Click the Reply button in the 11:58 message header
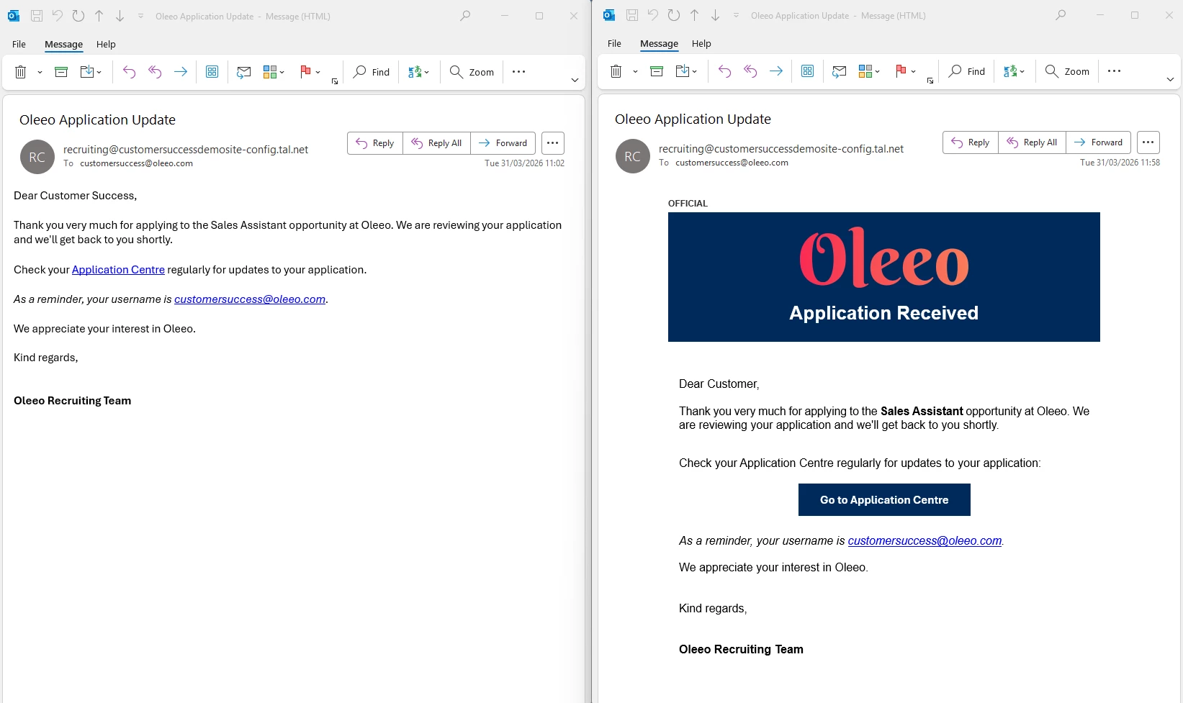Screen dimensions: 1183x703 (x=971, y=142)
